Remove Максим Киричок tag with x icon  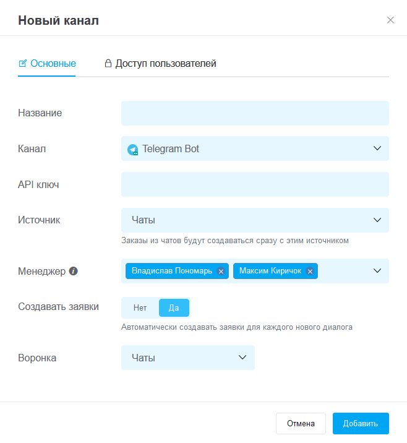click(310, 271)
